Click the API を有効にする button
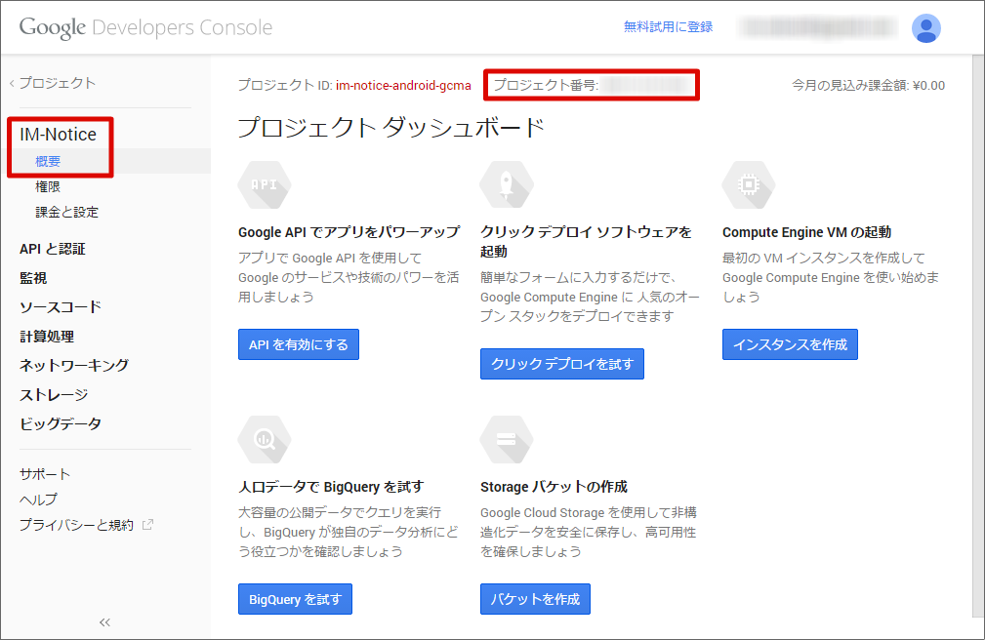985x640 pixels. coord(299,344)
